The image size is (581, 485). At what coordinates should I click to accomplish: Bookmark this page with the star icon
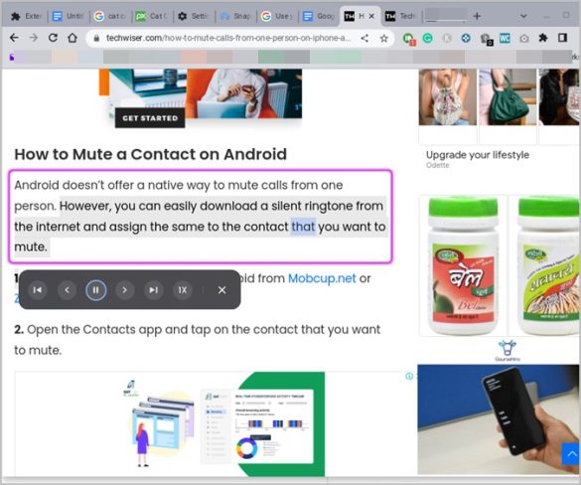pyautogui.click(x=384, y=38)
